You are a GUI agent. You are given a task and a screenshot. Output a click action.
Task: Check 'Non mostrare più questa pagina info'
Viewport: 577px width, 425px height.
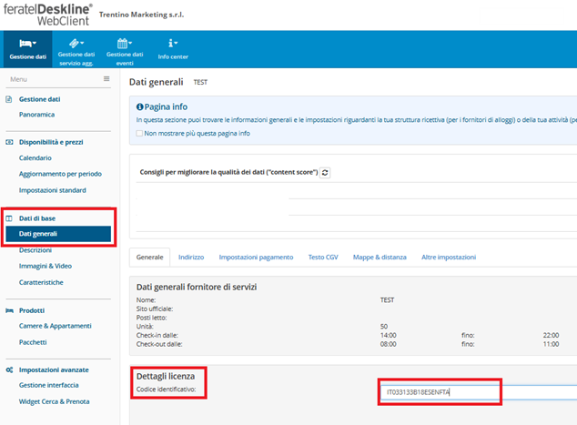point(139,133)
